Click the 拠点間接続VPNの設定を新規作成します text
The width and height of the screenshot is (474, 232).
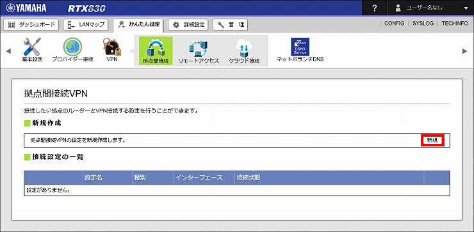pos(78,140)
